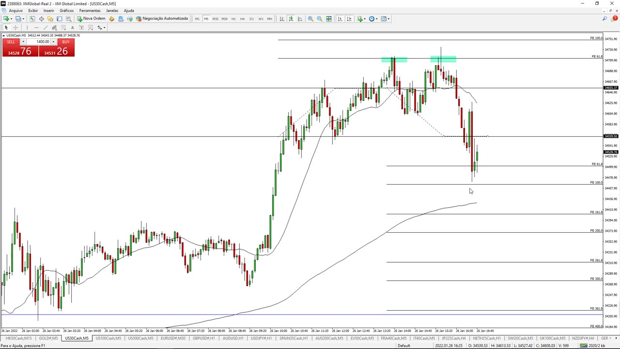
Task: Zoom out on the chart
Action: coord(320,19)
